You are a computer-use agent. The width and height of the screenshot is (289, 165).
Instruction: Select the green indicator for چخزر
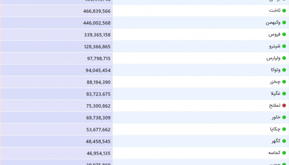(x=284, y=82)
